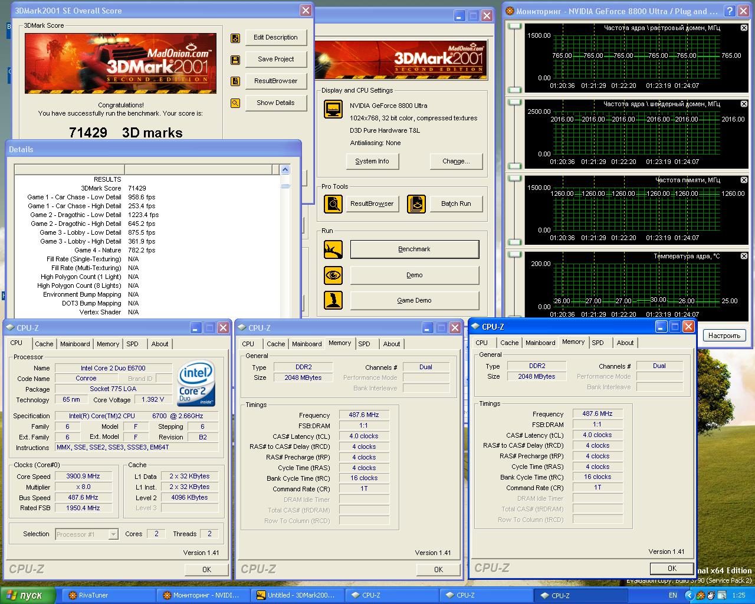
Task: Open Mainboard tab in the active CPU-Z window
Action: [541, 343]
